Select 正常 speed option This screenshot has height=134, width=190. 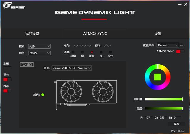coord(92,52)
